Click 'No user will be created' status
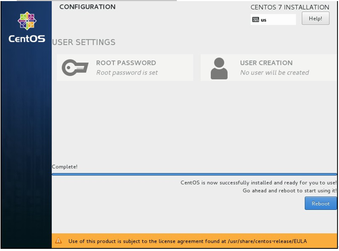339x251 pixels. 275,72
